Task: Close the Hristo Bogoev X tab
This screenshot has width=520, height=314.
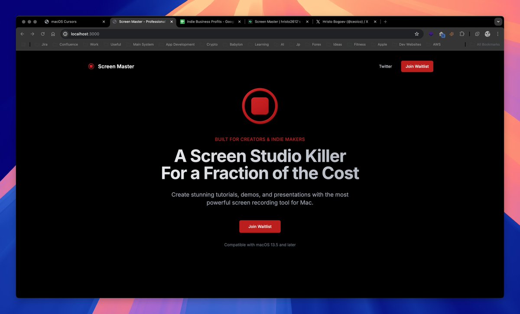Action: click(x=376, y=22)
